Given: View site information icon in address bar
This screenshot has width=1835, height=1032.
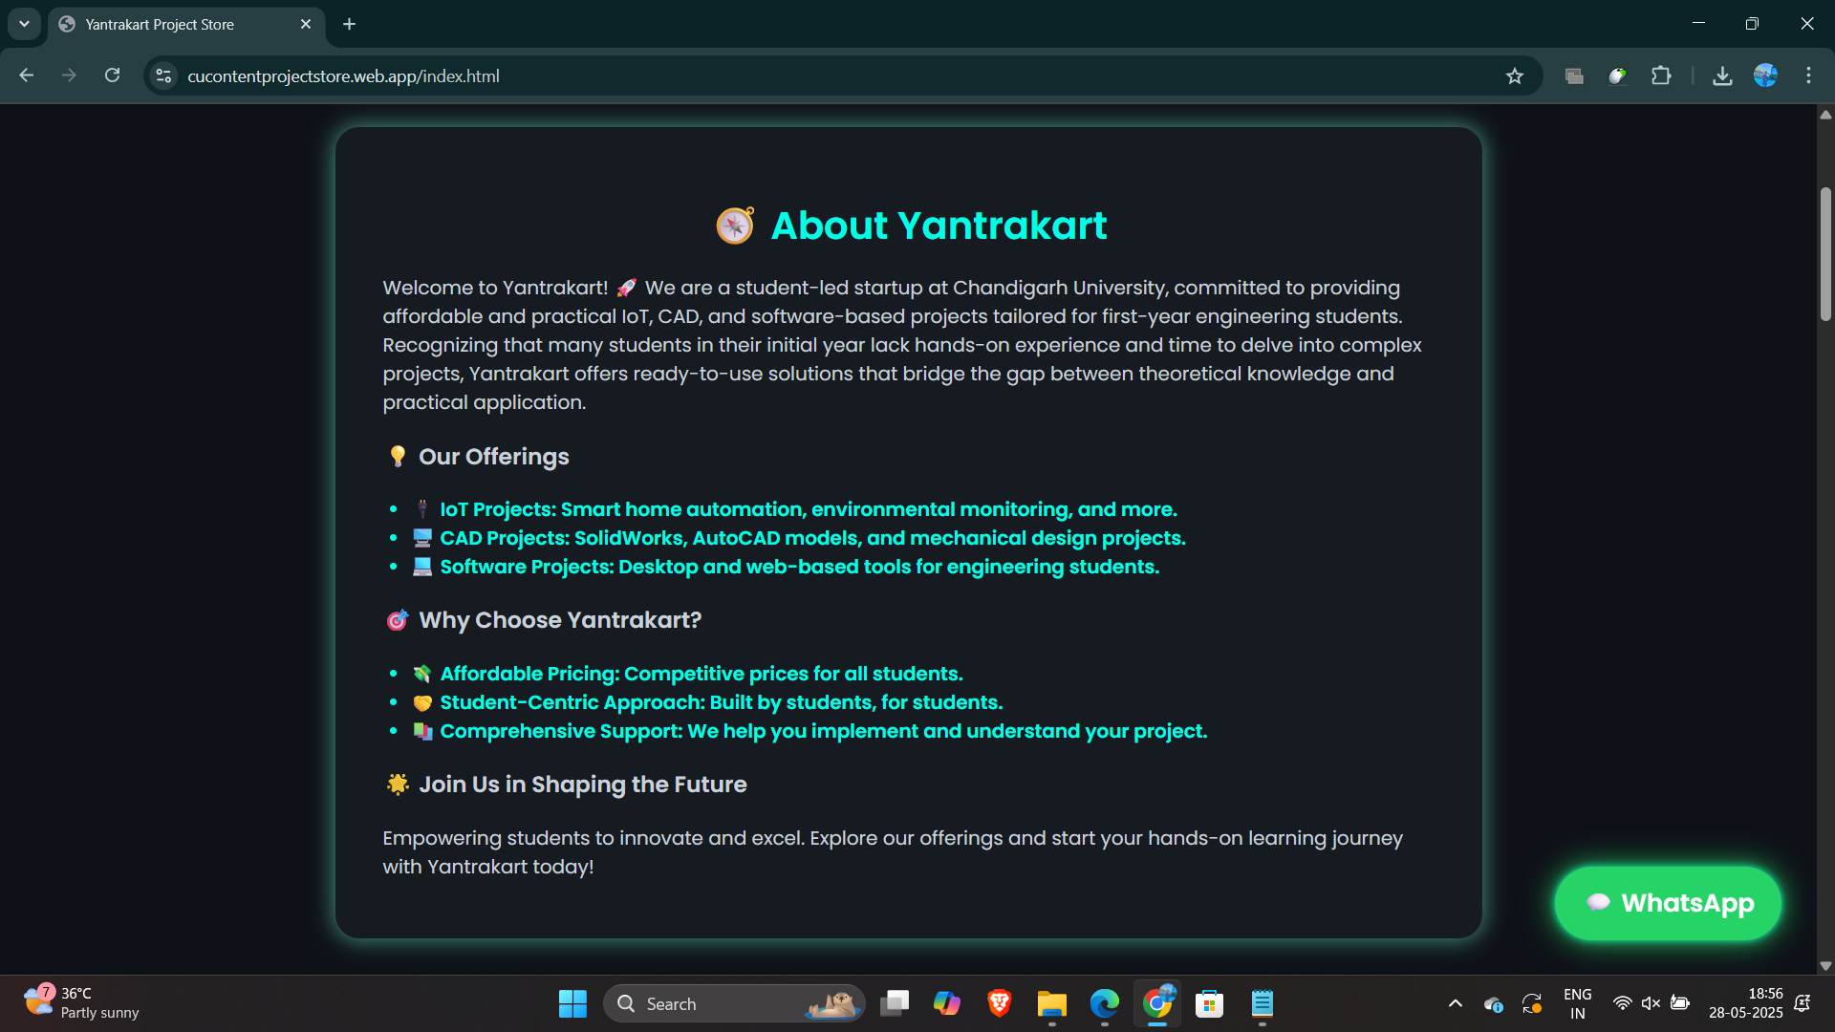Looking at the screenshot, I should click(x=163, y=75).
